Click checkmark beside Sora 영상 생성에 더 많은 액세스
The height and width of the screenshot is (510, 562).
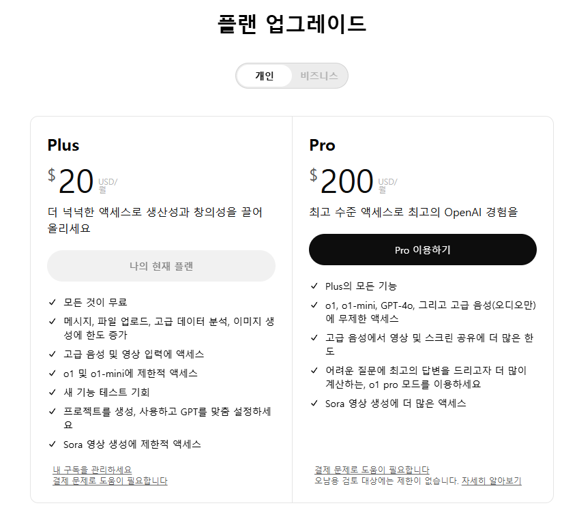[x=314, y=403]
